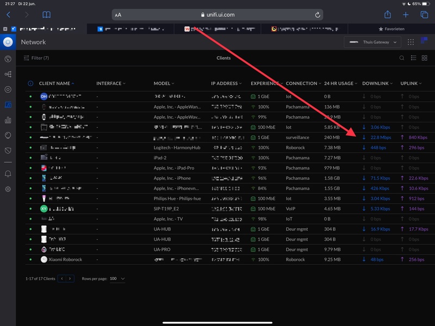Open the Dashboard sidebar icon

(x=8, y=59)
